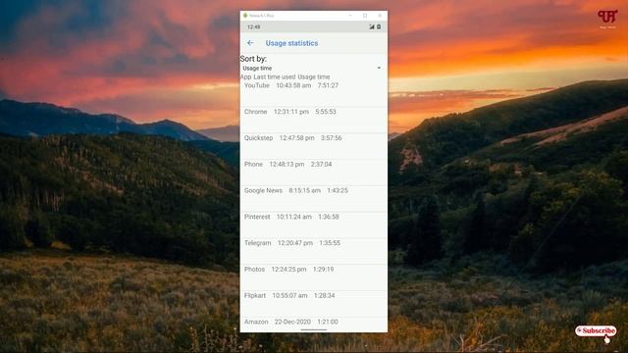Select the Amazon usage row
The width and height of the screenshot is (628, 353).
point(313,325)
